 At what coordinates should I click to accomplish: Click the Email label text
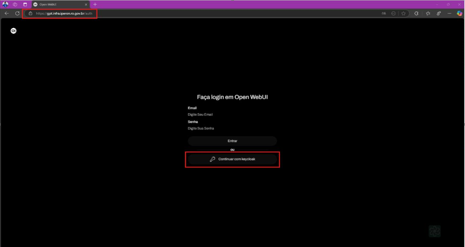(192, 108)
